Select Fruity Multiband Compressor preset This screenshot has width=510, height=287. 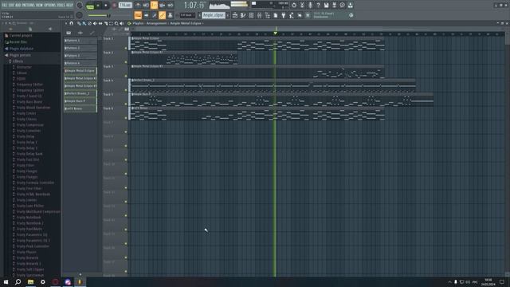(x=38, y=211)
